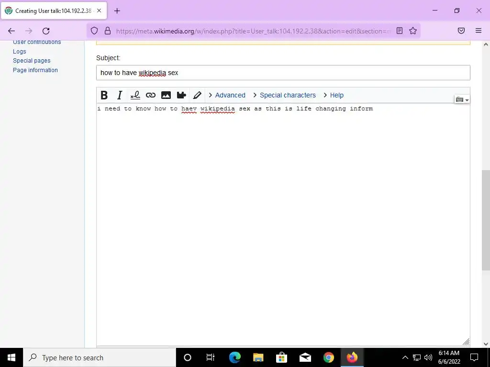Toggle reader view in address bar
Screen dimensions: 490x367
400,31
